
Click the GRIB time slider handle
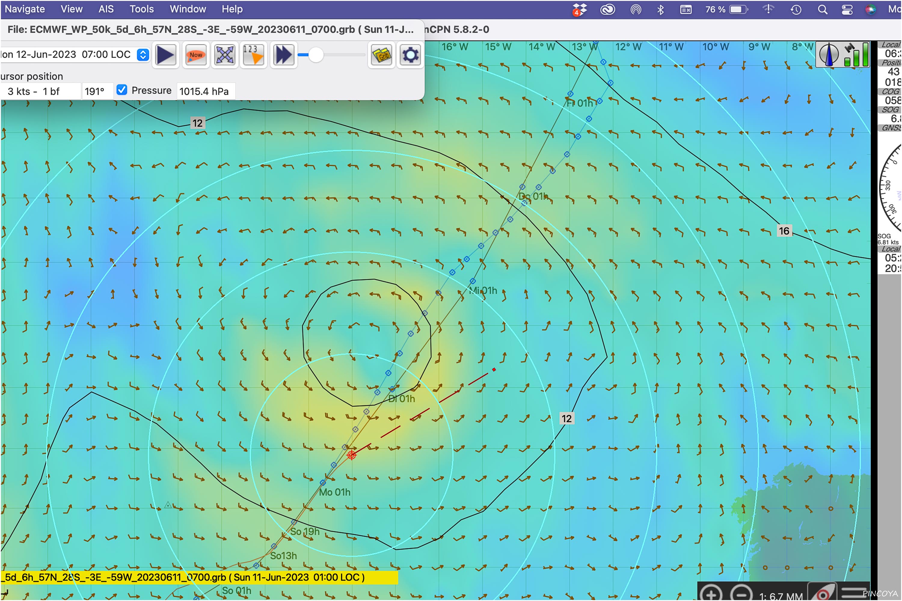point(316,55)
